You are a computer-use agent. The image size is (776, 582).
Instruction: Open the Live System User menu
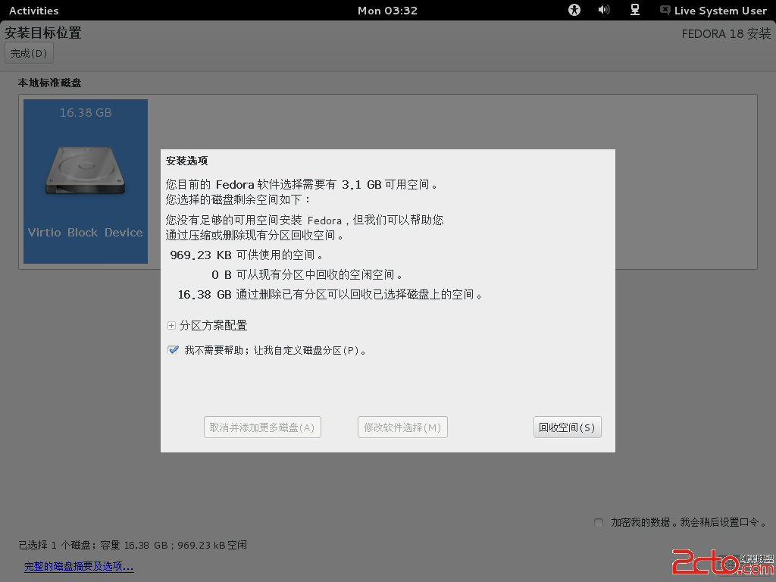(720, 11)
